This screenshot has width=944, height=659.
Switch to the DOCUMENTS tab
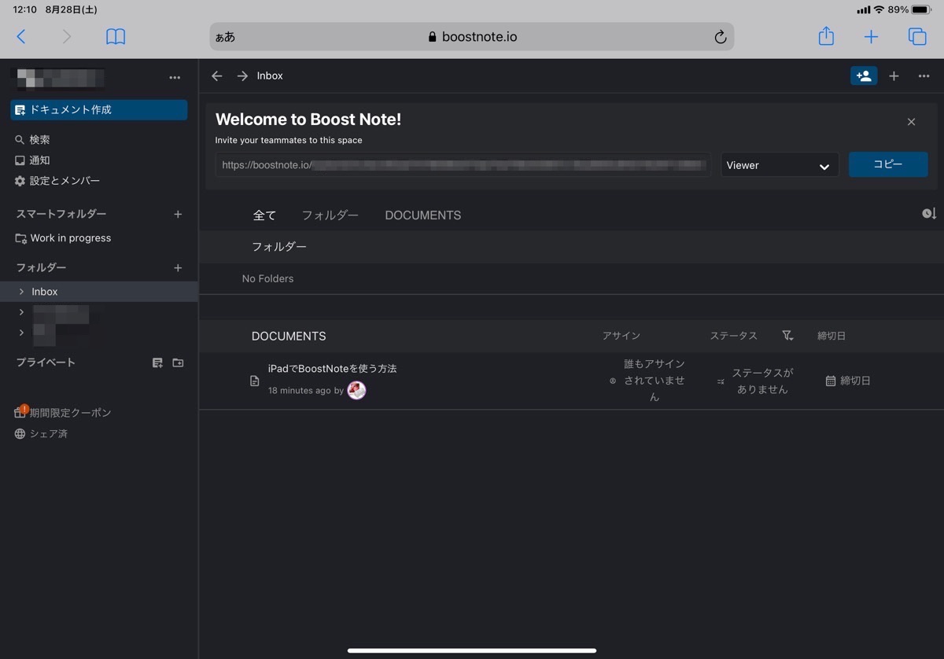(x=422, y=215)
